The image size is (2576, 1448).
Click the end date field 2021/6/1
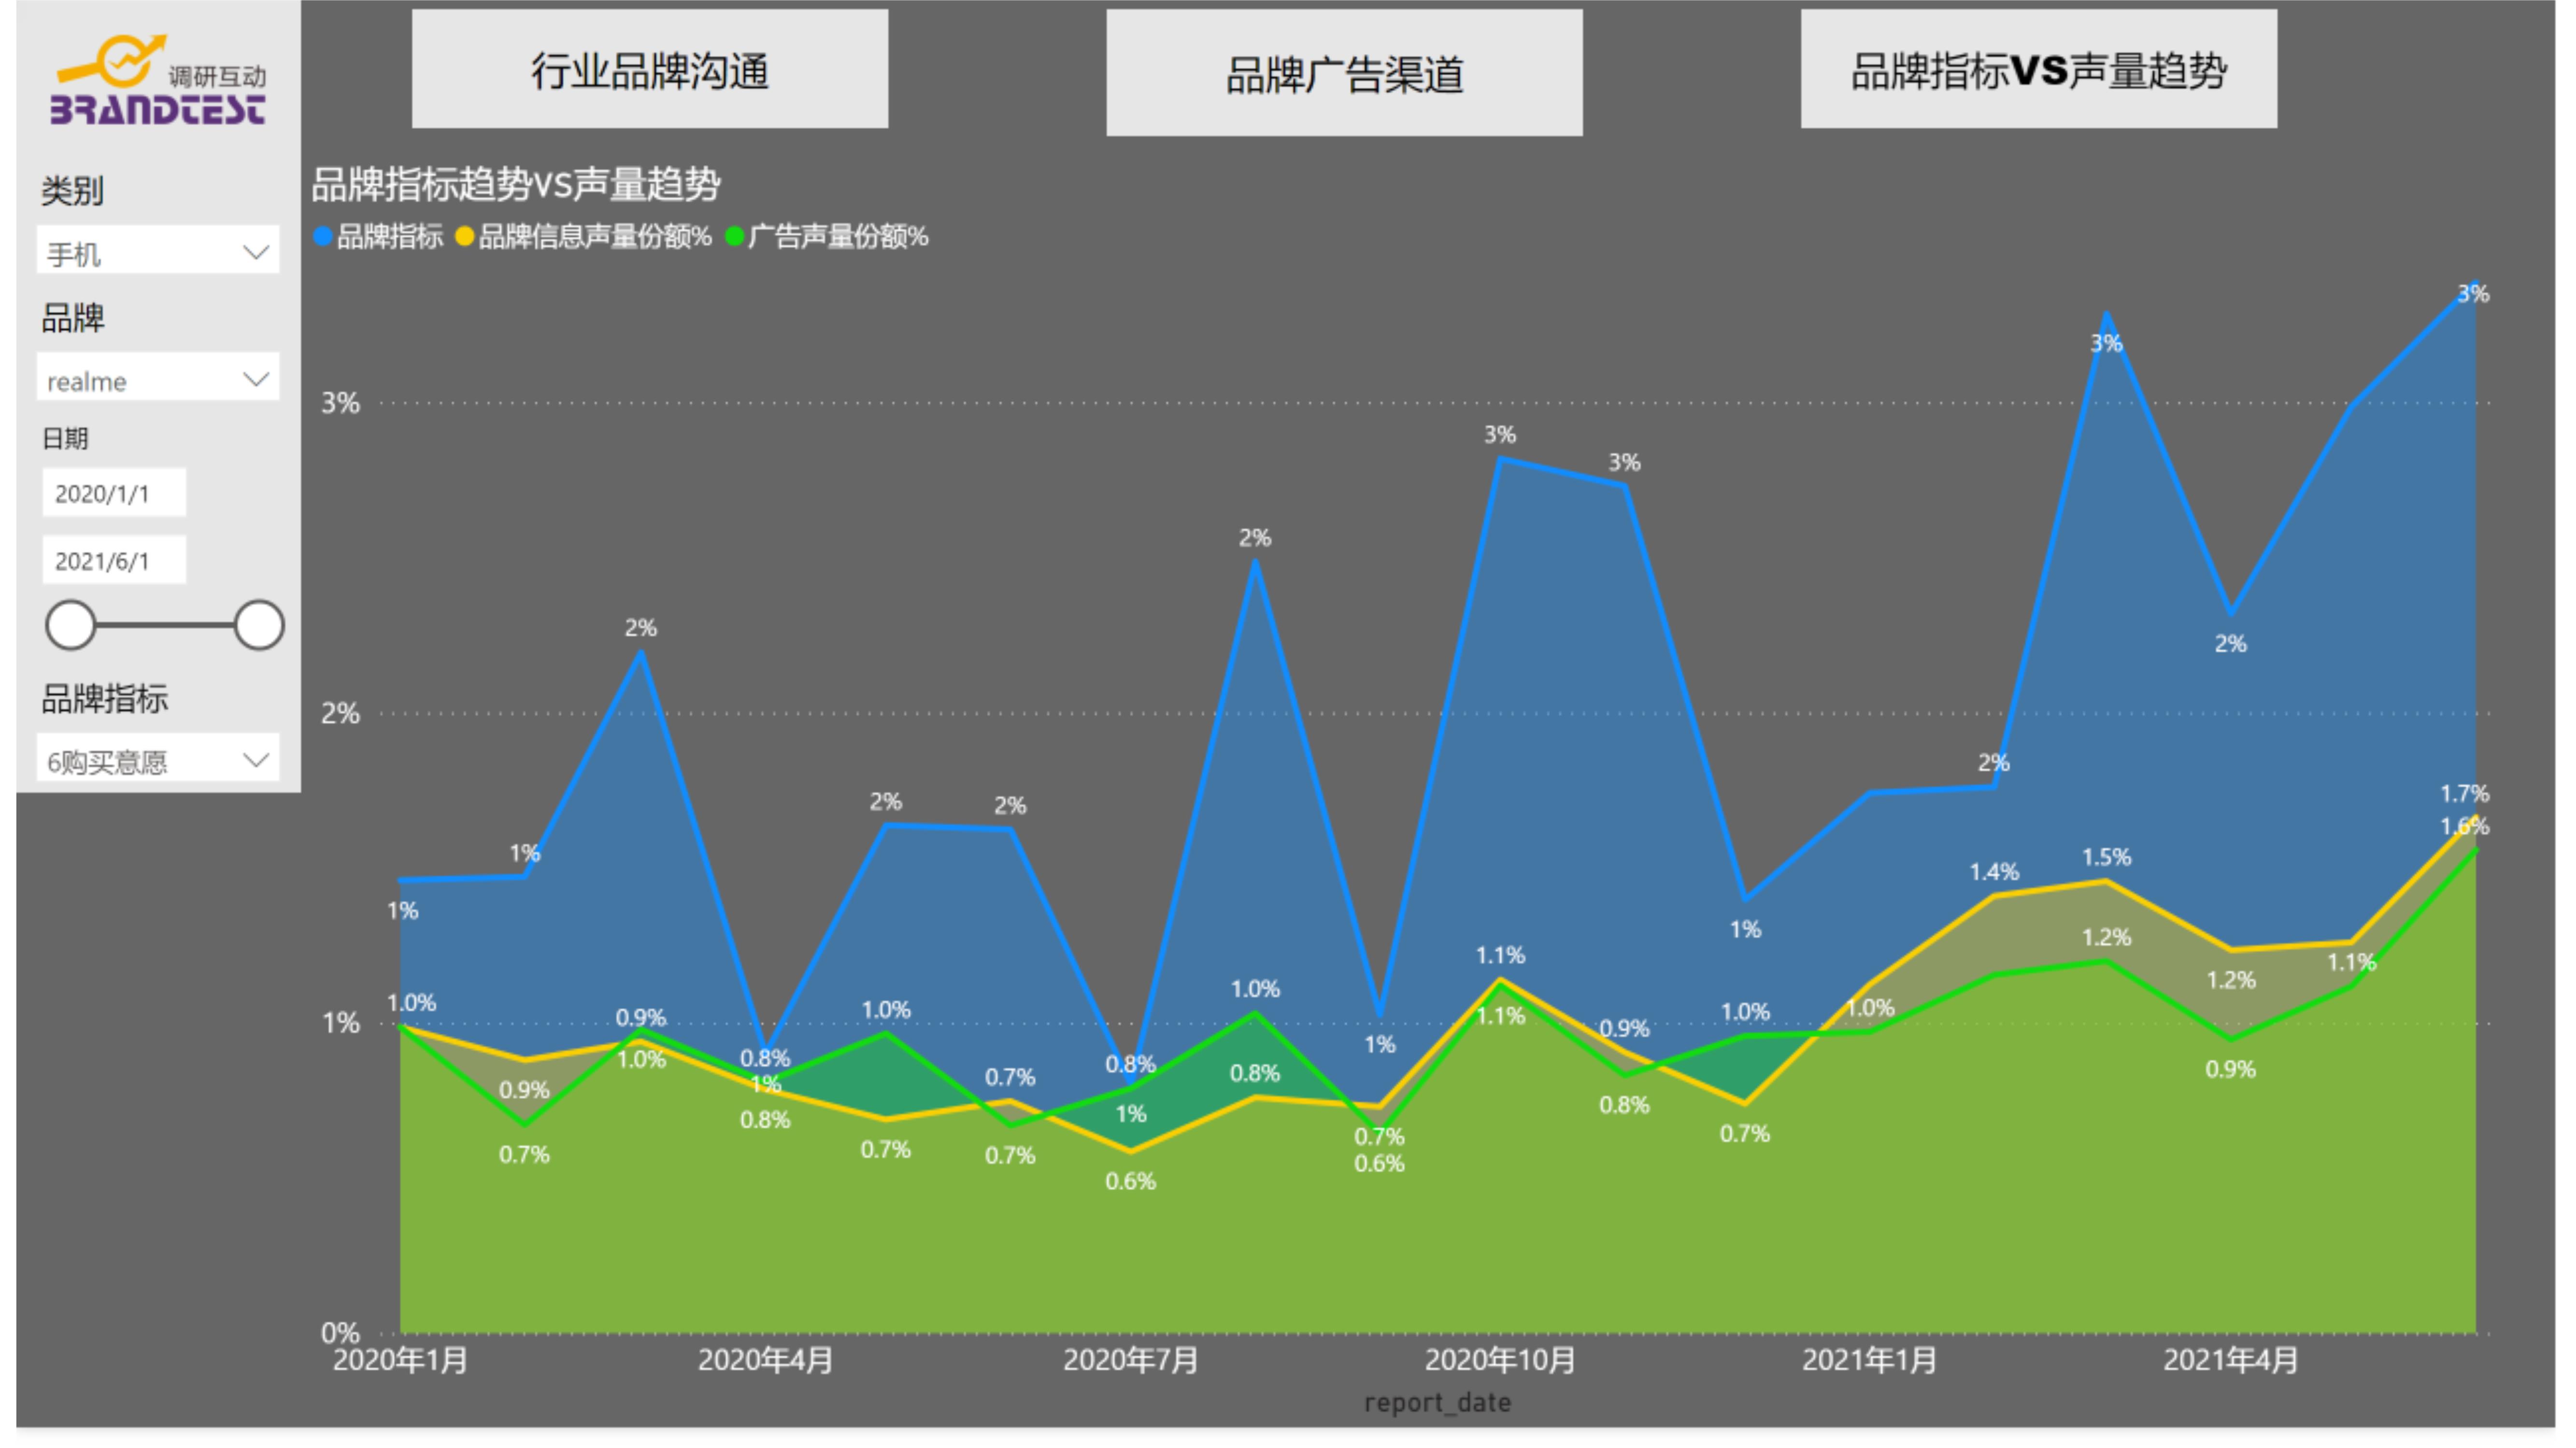(114, 561)
